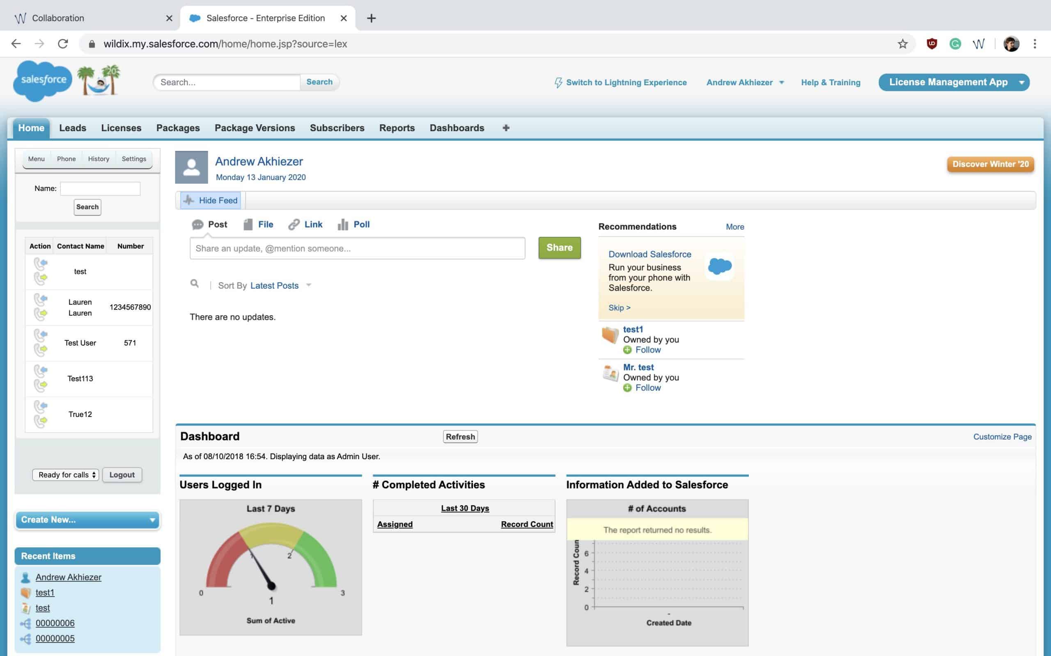This screenshot has width=1051, height=656.
Task: Open Ready for calls status dropdown
Action: [x=66, y=475]
